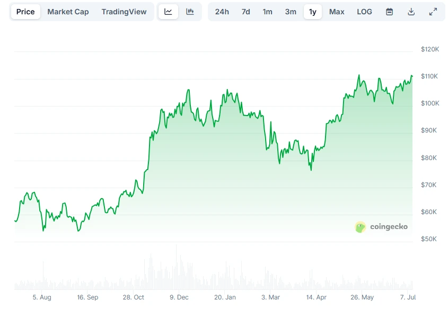This screenshot has height=309, width=448.
Task: Enable the 24h time range
Action: 222,11
